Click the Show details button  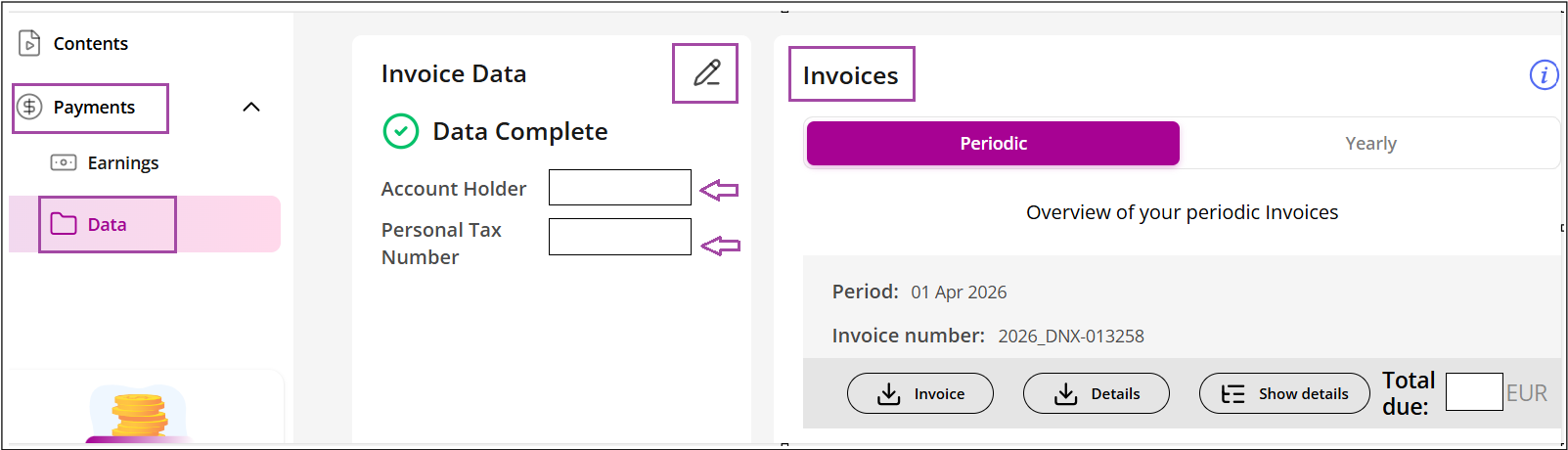(1284, 393)
